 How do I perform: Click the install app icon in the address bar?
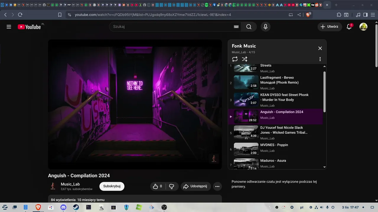(291, 15)
